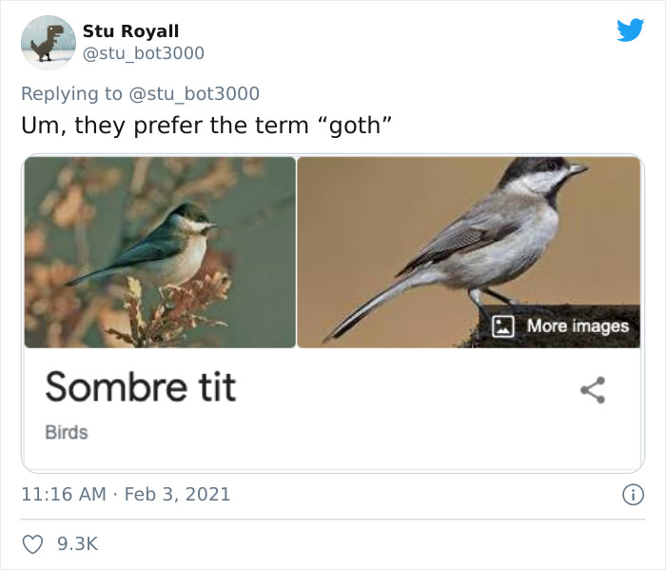This screenshot has height=570, width=666.
Task: Click the "Sombre tit" card title
Action: 140,387
